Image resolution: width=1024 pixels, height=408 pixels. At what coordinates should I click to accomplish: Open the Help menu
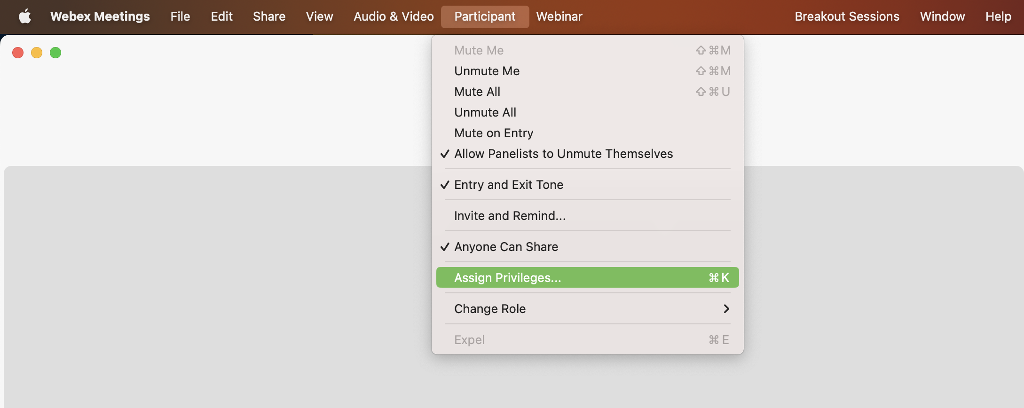click(999, 16)
